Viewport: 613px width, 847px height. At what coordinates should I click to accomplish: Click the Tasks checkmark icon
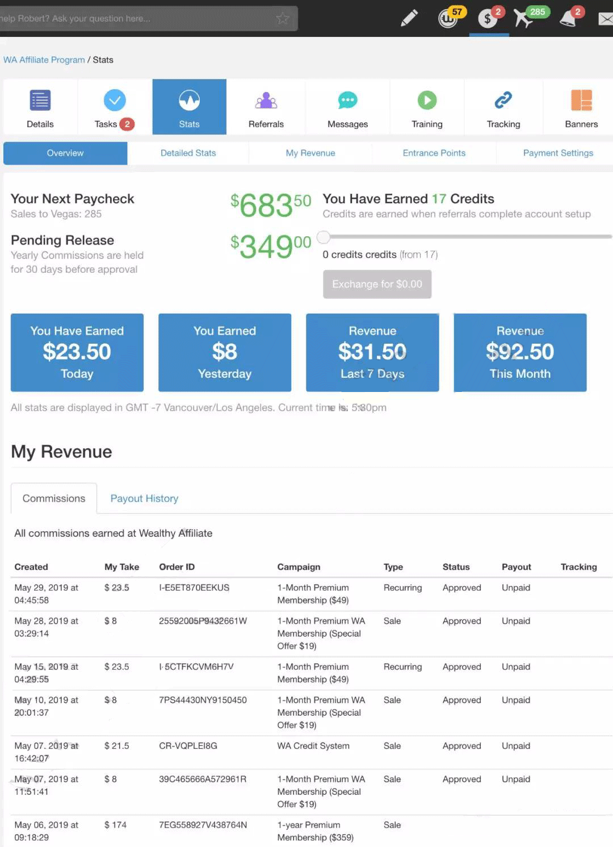(115, 101)
